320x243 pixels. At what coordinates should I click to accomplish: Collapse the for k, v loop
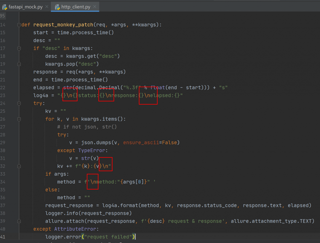point(19,119)
